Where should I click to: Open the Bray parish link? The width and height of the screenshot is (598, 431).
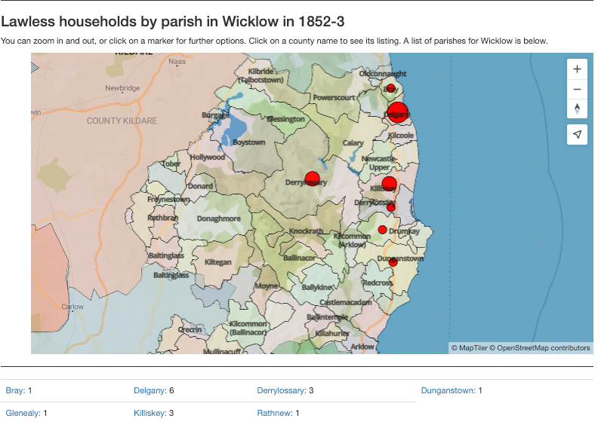[14, 390]
